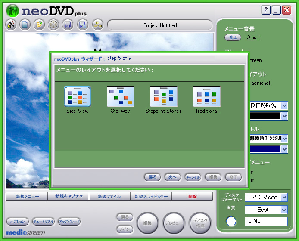Select 新規ファイル tab
The height and width of the screenshot is (241, 299).
109,196
